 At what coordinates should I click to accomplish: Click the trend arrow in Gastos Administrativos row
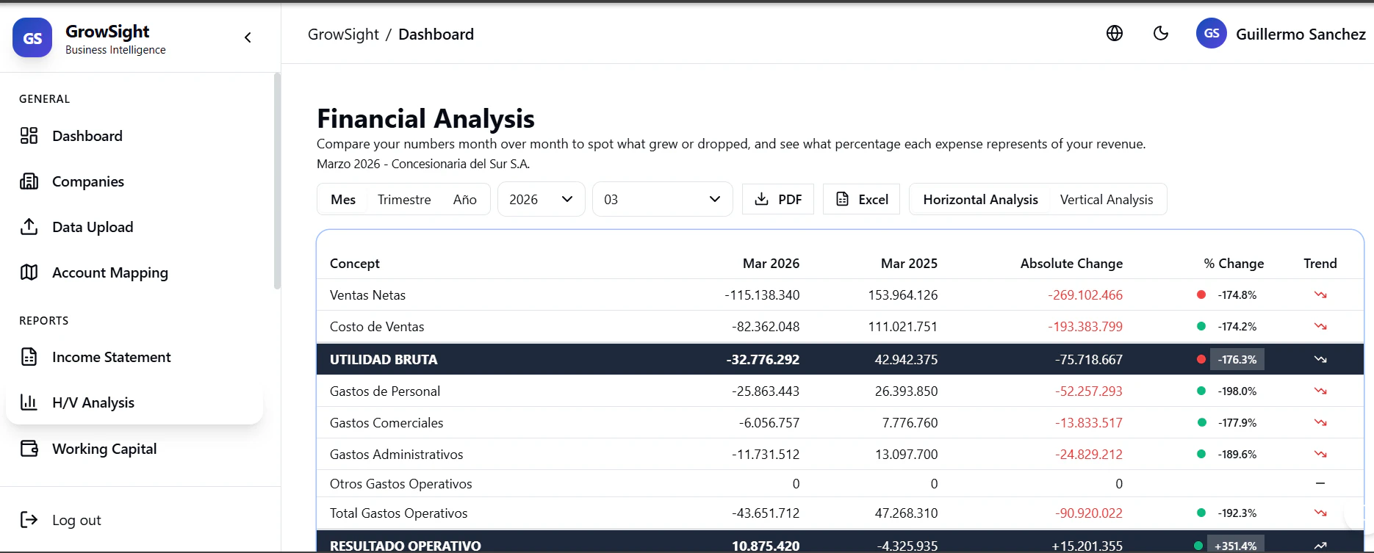pyautogui.click(x=1320, y=454)
